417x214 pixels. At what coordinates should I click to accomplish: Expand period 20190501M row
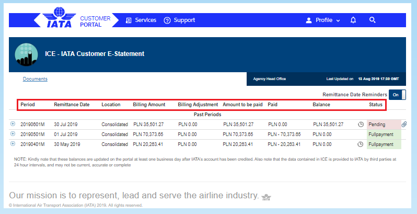pos(13,133)
